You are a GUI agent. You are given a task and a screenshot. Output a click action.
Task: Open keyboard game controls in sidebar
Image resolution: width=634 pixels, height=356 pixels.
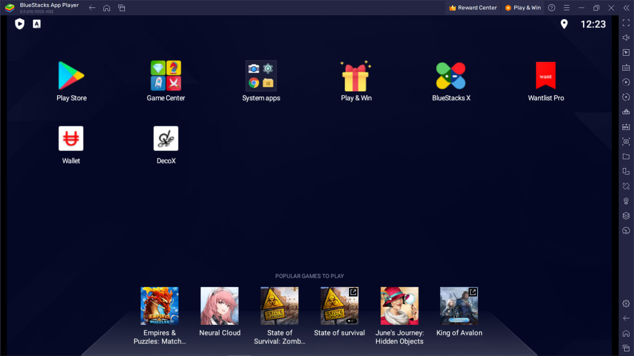tap(626, 67)
